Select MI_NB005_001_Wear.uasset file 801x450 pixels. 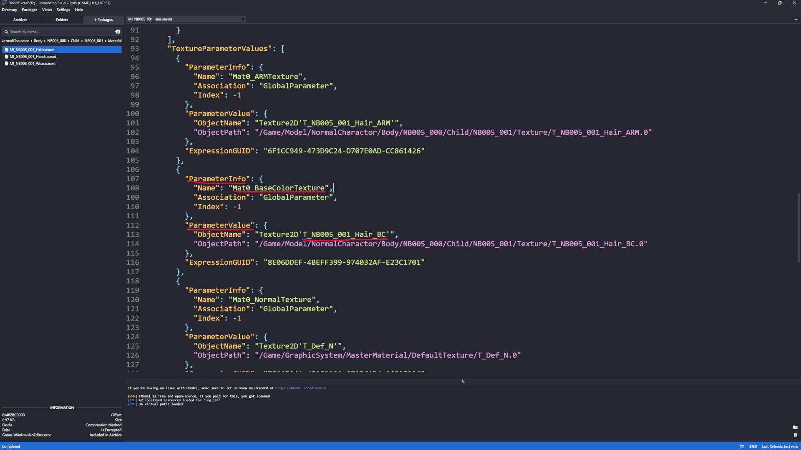pos(62,64)
